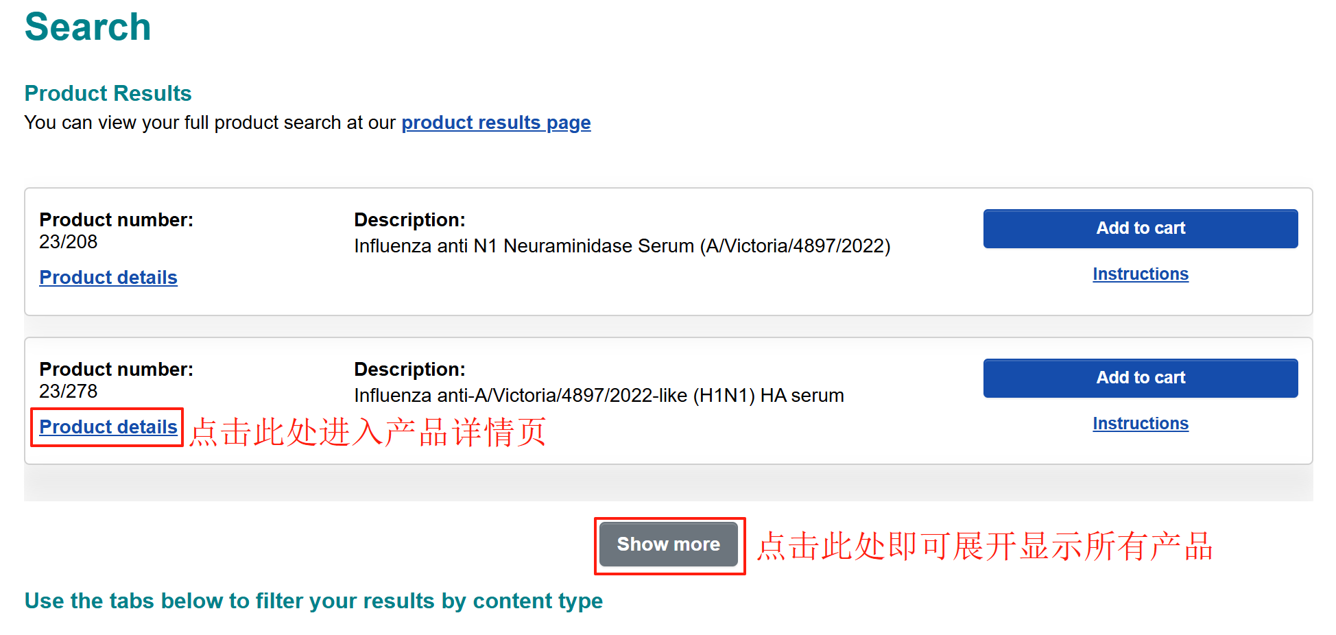Click the Influenza anti-A/Victoria HA serum description
This screenshot has height=635, width=1336.
pos(598,396)
